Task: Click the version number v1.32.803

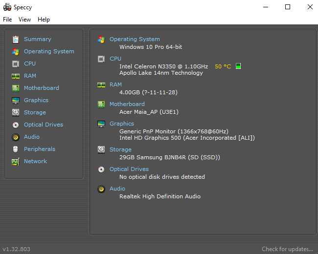Action: point(16,249)
